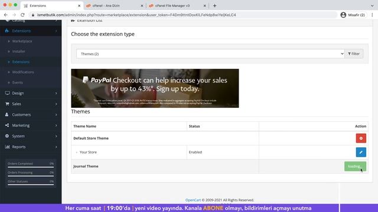Click the Journal Theme name cell
The image size is (378, 212).
(86, 166)
